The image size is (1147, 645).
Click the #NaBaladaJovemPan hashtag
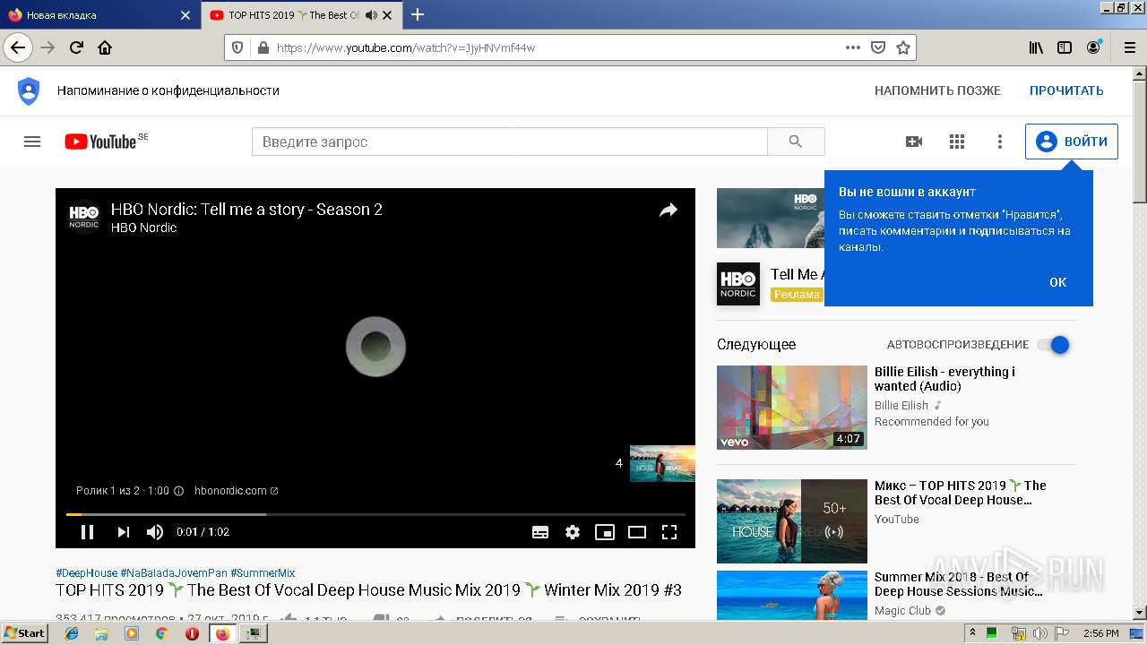pos(174,573)
